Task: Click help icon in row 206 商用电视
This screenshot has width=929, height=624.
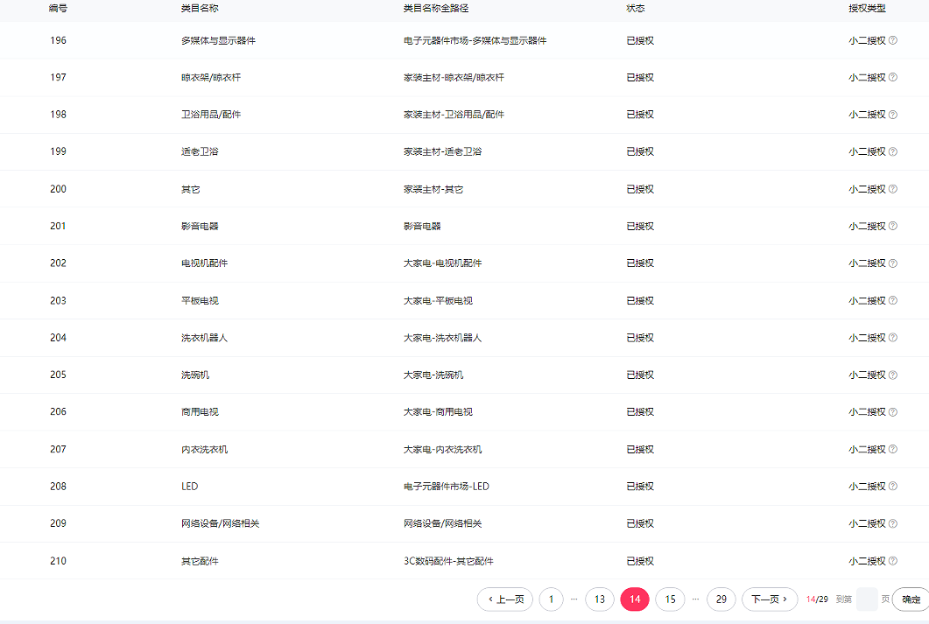Action: [893, 412]
